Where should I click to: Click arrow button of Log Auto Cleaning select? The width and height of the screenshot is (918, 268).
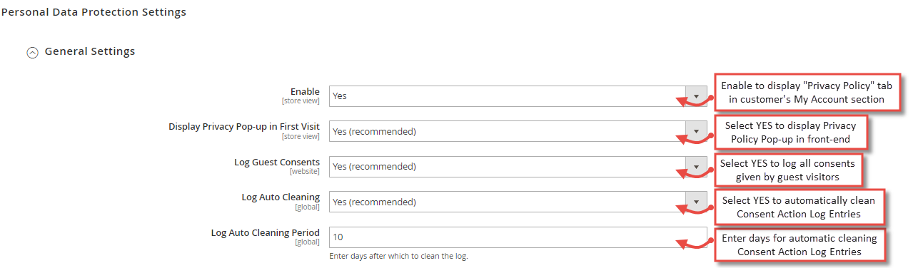pyautogui.click(x=696, y=202)
